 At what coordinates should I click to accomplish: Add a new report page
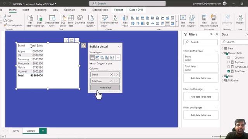(x=43, y=131)
